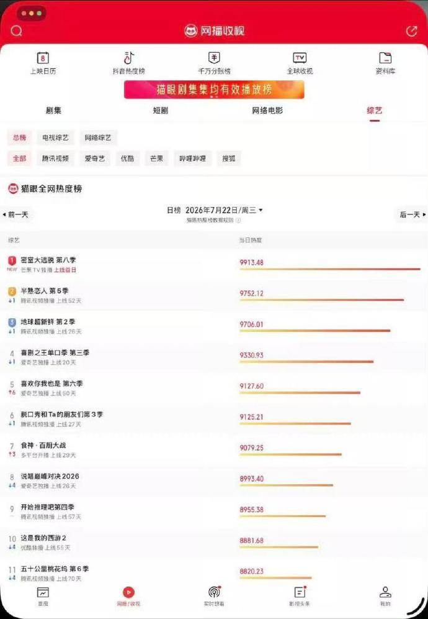Filter by 芒果 platform
Screen dimensions: 428x619
(x=156, y=158)
